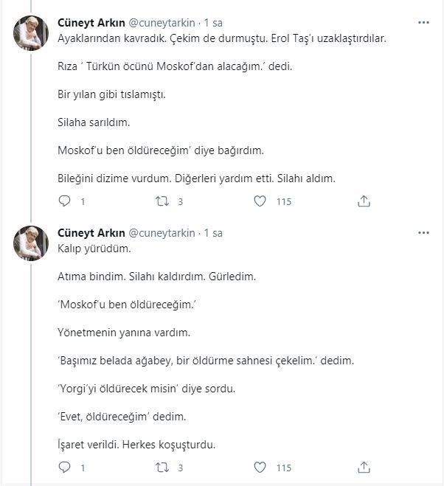Open the more options menu on second tweet
The height and width of the screenshot is (486, 444).
[x=423, y=233]
